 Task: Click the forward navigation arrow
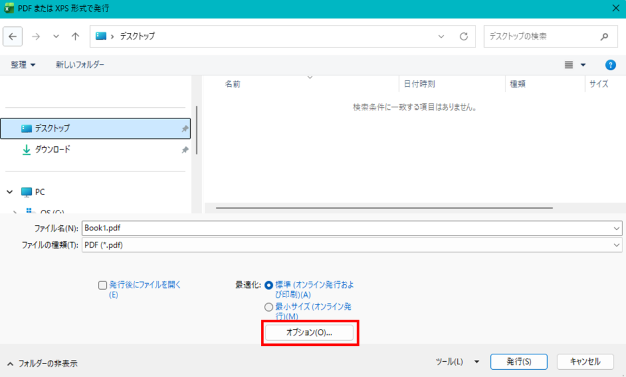coord(36,37)
